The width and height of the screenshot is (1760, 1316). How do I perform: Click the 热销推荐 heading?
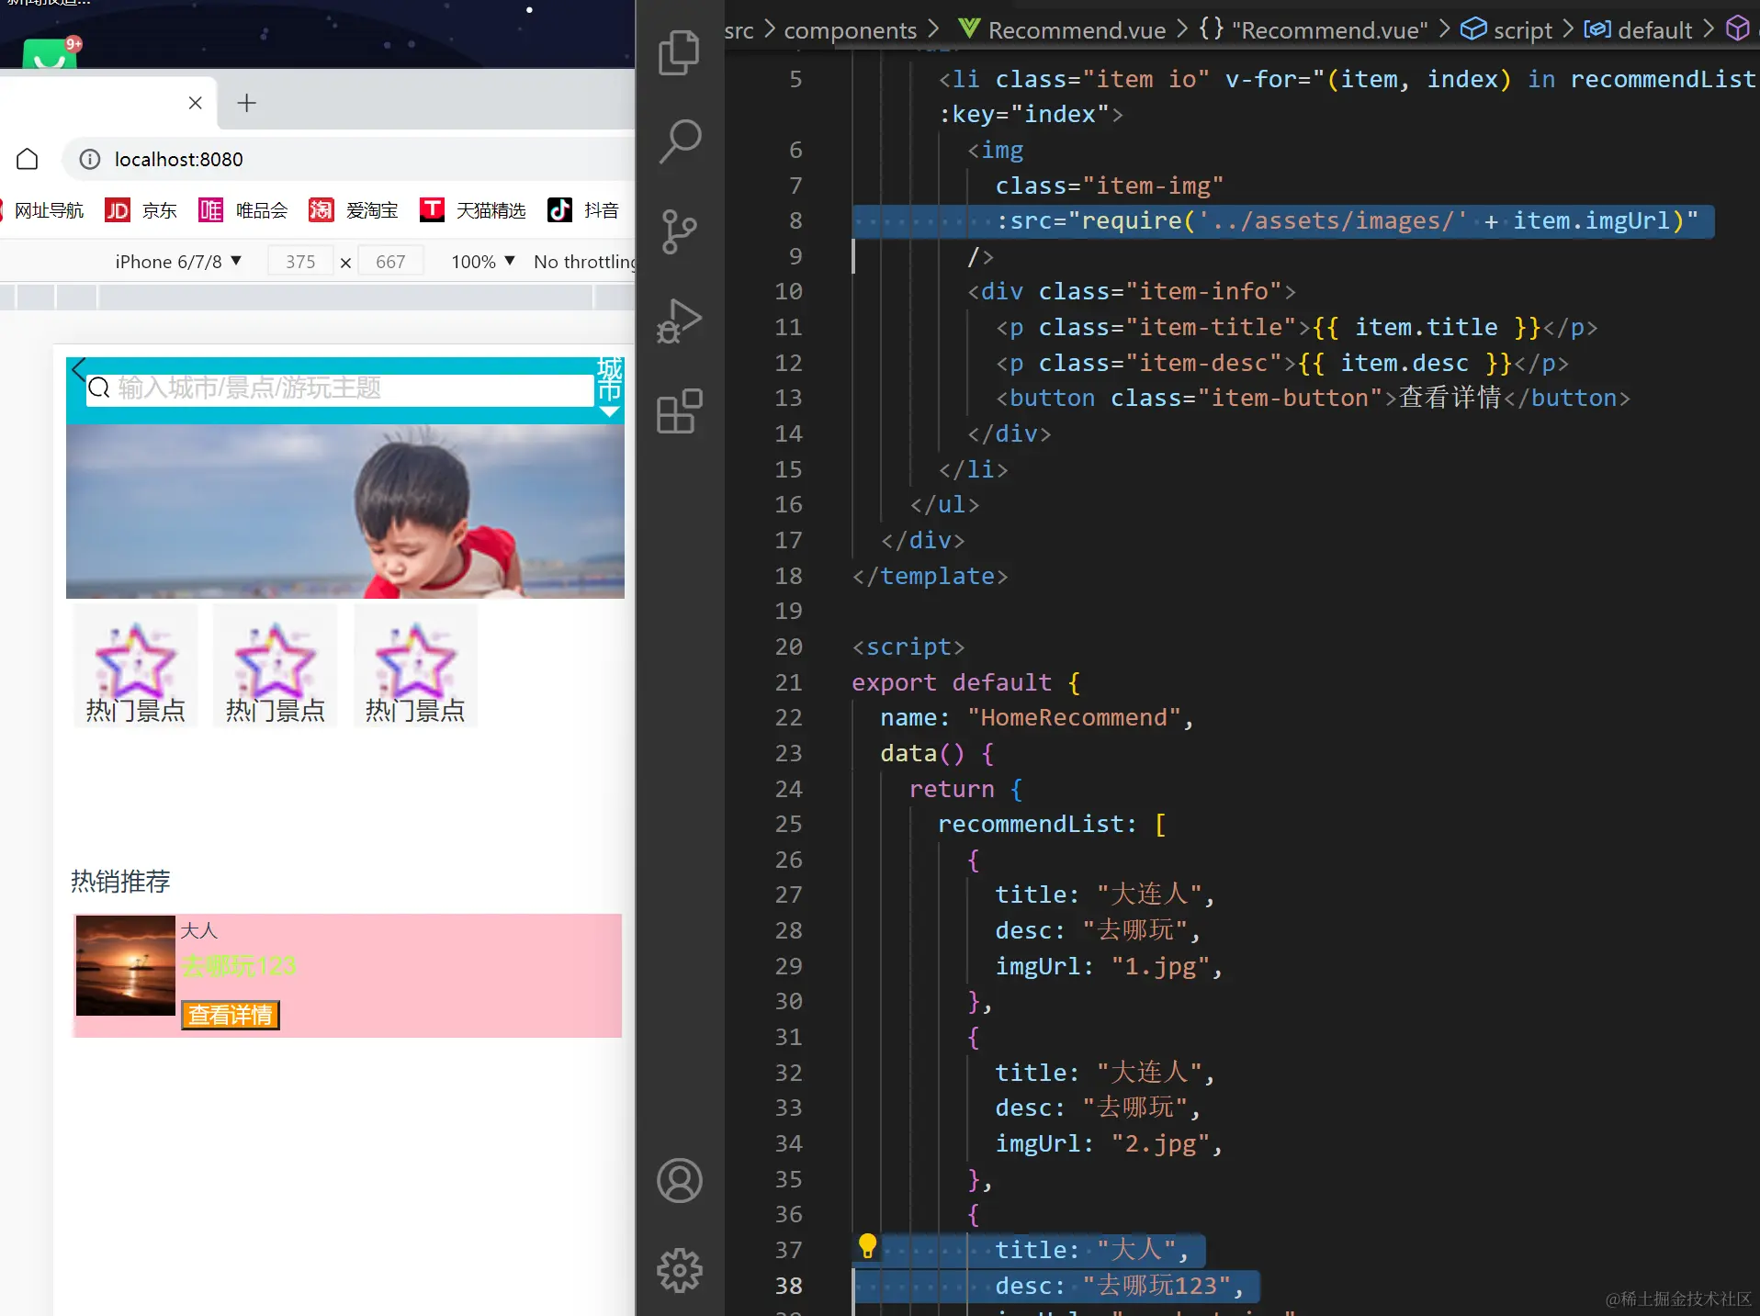click(120, 882)
